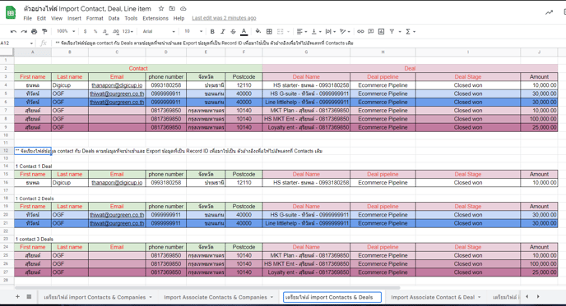Click thanapon@digicup.io email in row 4
566x306 pixels.
tap(117, 85)
